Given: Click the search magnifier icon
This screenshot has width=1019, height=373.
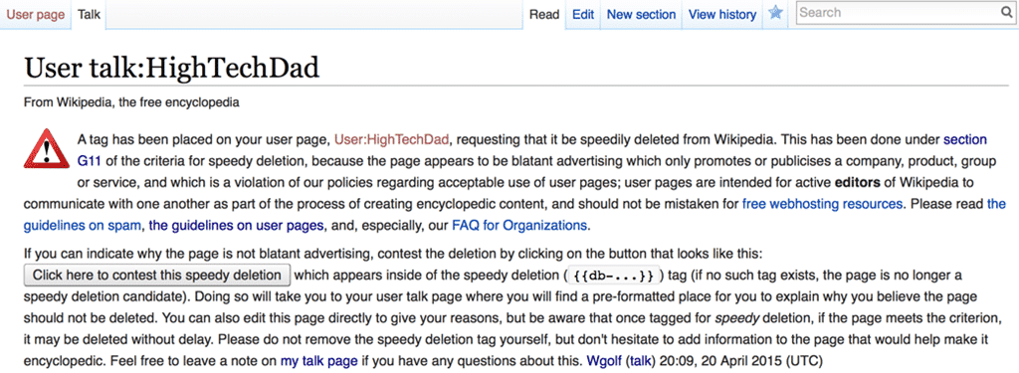Looking at the screenshot, I should pos(1006,12).
